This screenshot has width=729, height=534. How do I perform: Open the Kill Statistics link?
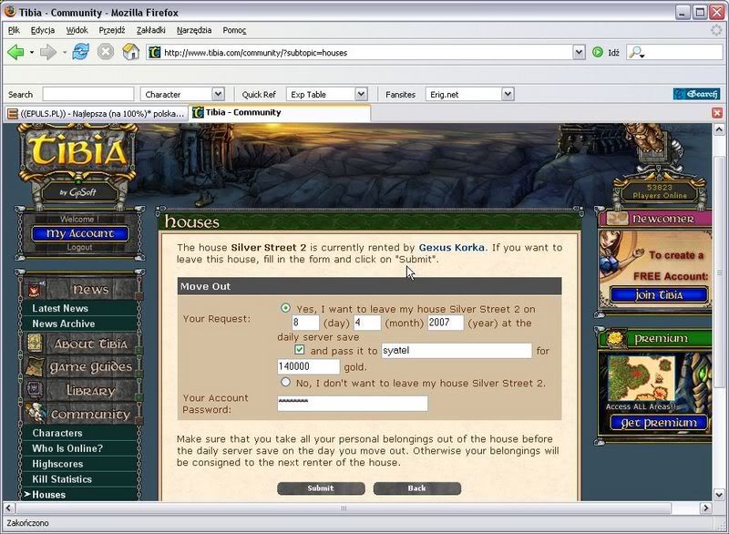(62, 478)
